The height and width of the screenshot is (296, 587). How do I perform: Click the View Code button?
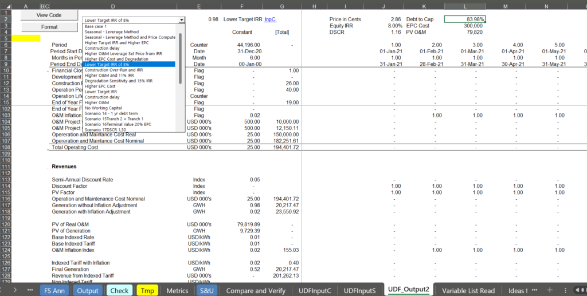[49, 15]
